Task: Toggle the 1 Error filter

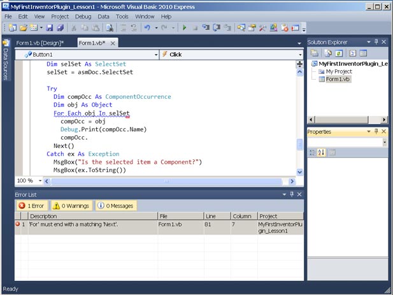Action: [32, 206]
